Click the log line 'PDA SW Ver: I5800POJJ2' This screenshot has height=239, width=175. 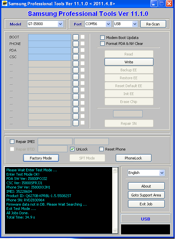coord(27,179)
